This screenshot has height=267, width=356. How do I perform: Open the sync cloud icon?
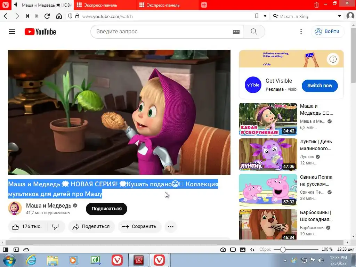26,250
